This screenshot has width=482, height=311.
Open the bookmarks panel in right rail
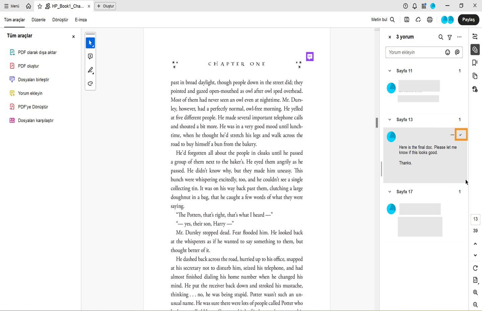[475, 63]
